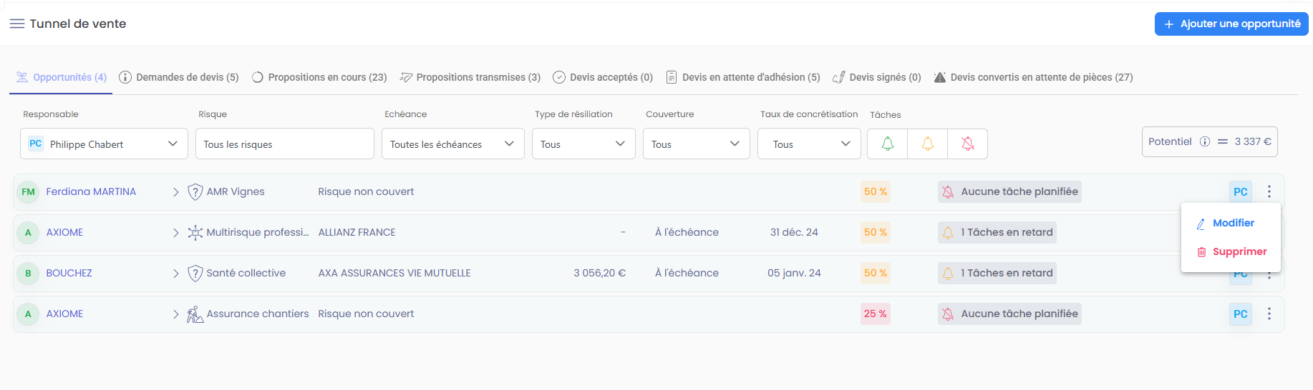Select Propositions transmises (3) tab

(470, 77)
